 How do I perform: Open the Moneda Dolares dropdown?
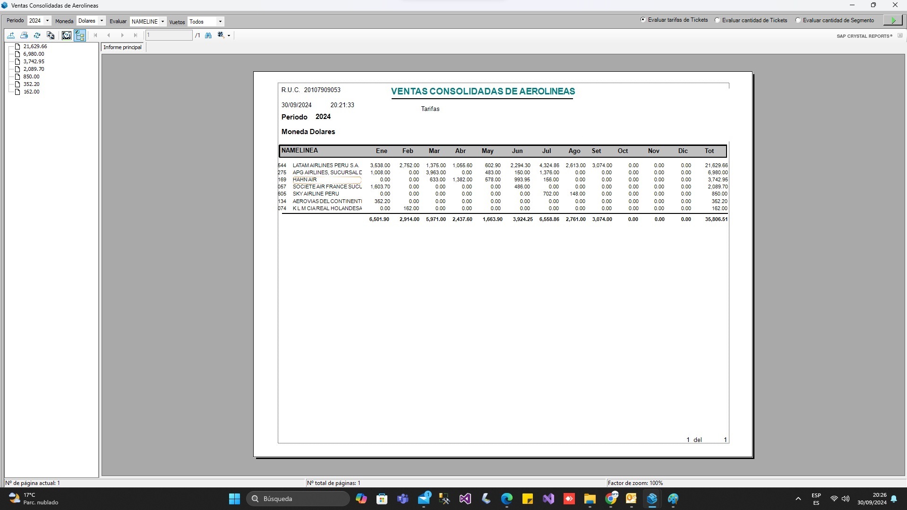(x=102, y=21)
